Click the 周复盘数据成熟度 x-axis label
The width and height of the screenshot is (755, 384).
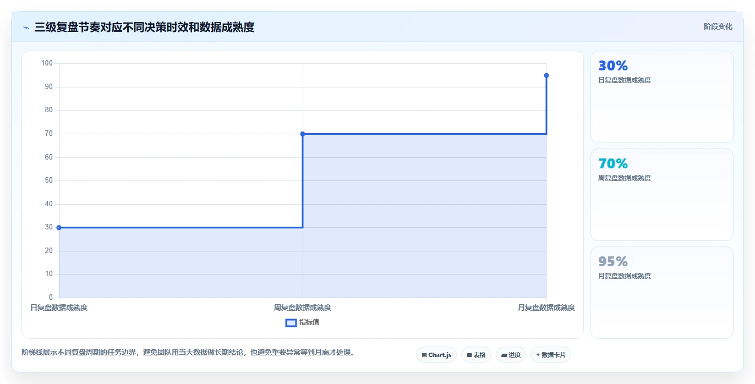303,308
